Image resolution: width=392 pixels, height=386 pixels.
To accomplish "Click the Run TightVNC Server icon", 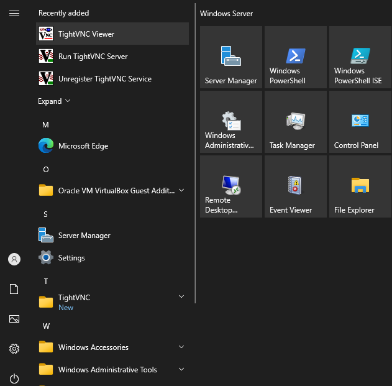I will tap(46, 56).
